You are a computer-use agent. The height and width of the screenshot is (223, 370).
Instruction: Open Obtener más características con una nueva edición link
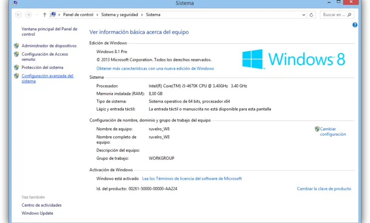[x=155, y=68]
